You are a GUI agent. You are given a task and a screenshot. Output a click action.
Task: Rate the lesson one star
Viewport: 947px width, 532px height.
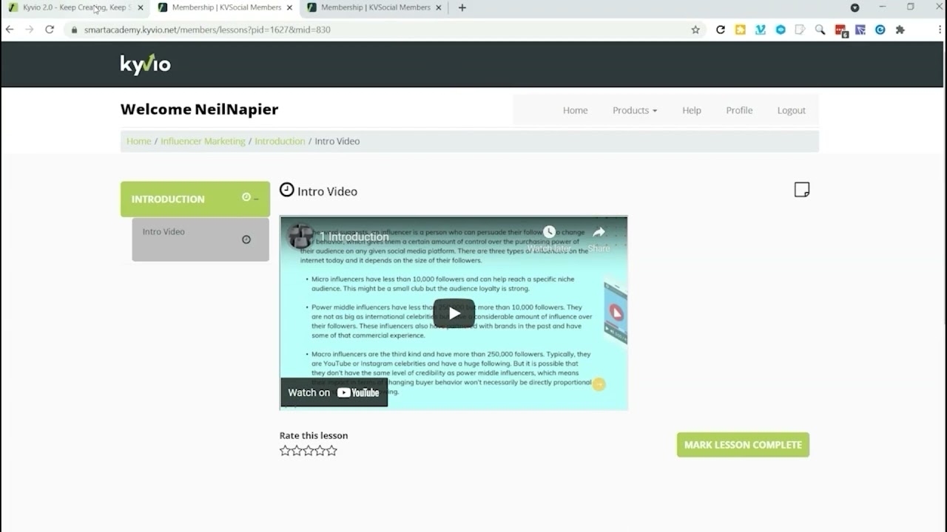(x=285, y=451)
